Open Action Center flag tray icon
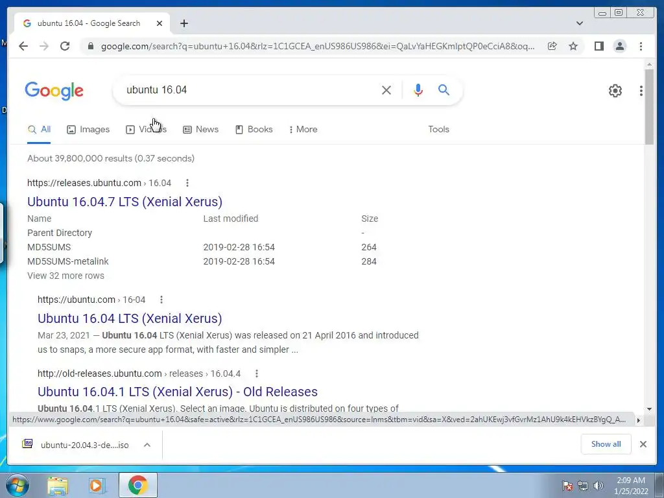The image size is (664, 498). tap(567, 486)
